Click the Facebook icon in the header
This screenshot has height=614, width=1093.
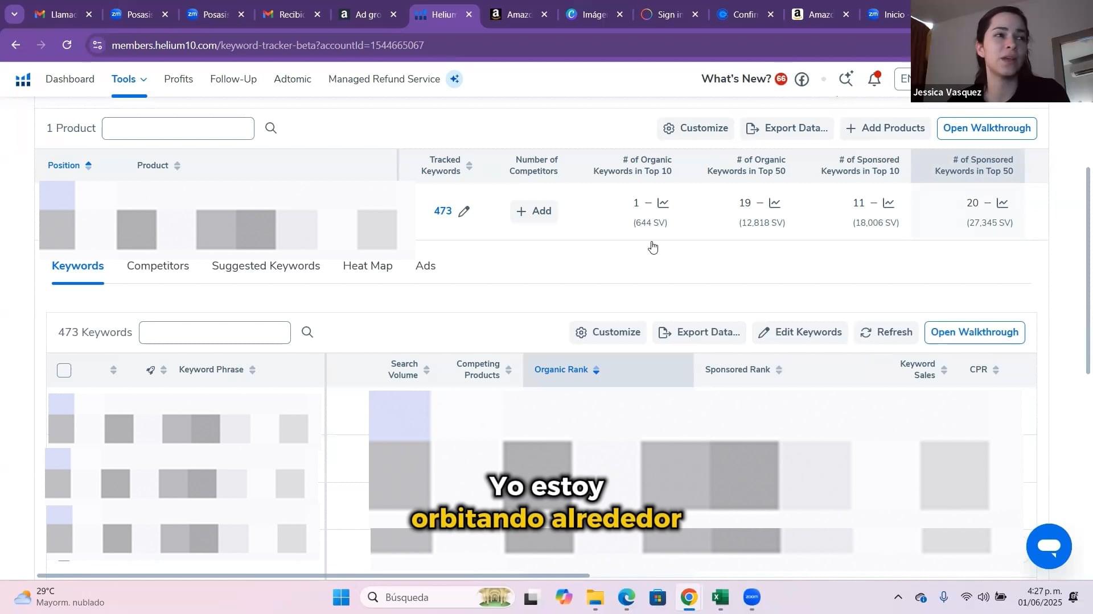pyautogui.click(x=802, y=79)
